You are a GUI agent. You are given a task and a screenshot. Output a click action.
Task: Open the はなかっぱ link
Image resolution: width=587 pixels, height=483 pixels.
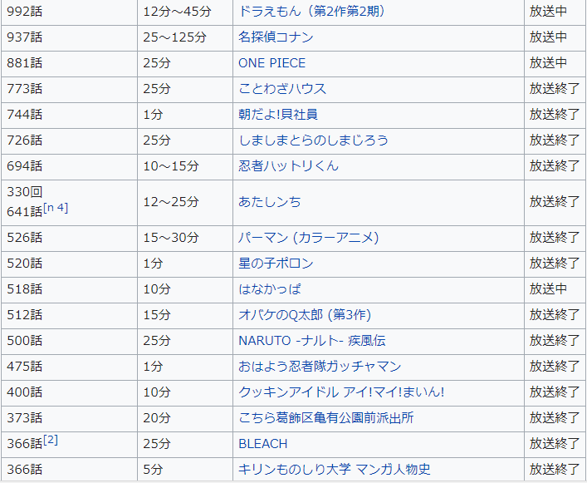point(269,289)
